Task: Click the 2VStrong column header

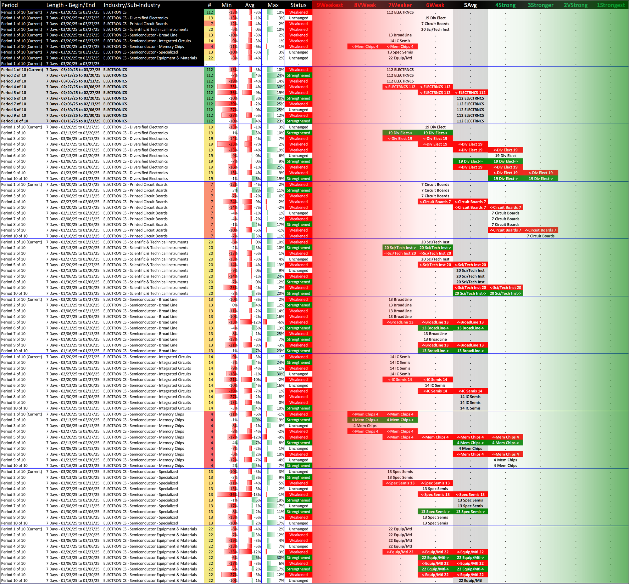Action: pyautogui.click(x=575, y=5)
